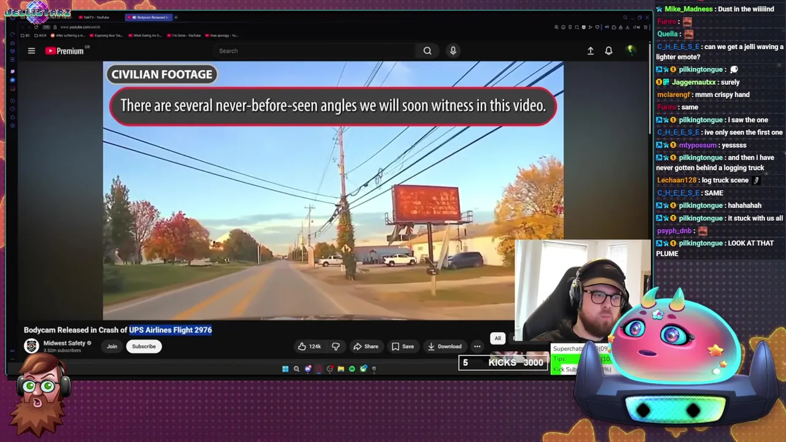Click pilkingtongue 'LOOK AT THAT PLUME' message
Screen dimensions: 786x442
[x=715, y=248]
